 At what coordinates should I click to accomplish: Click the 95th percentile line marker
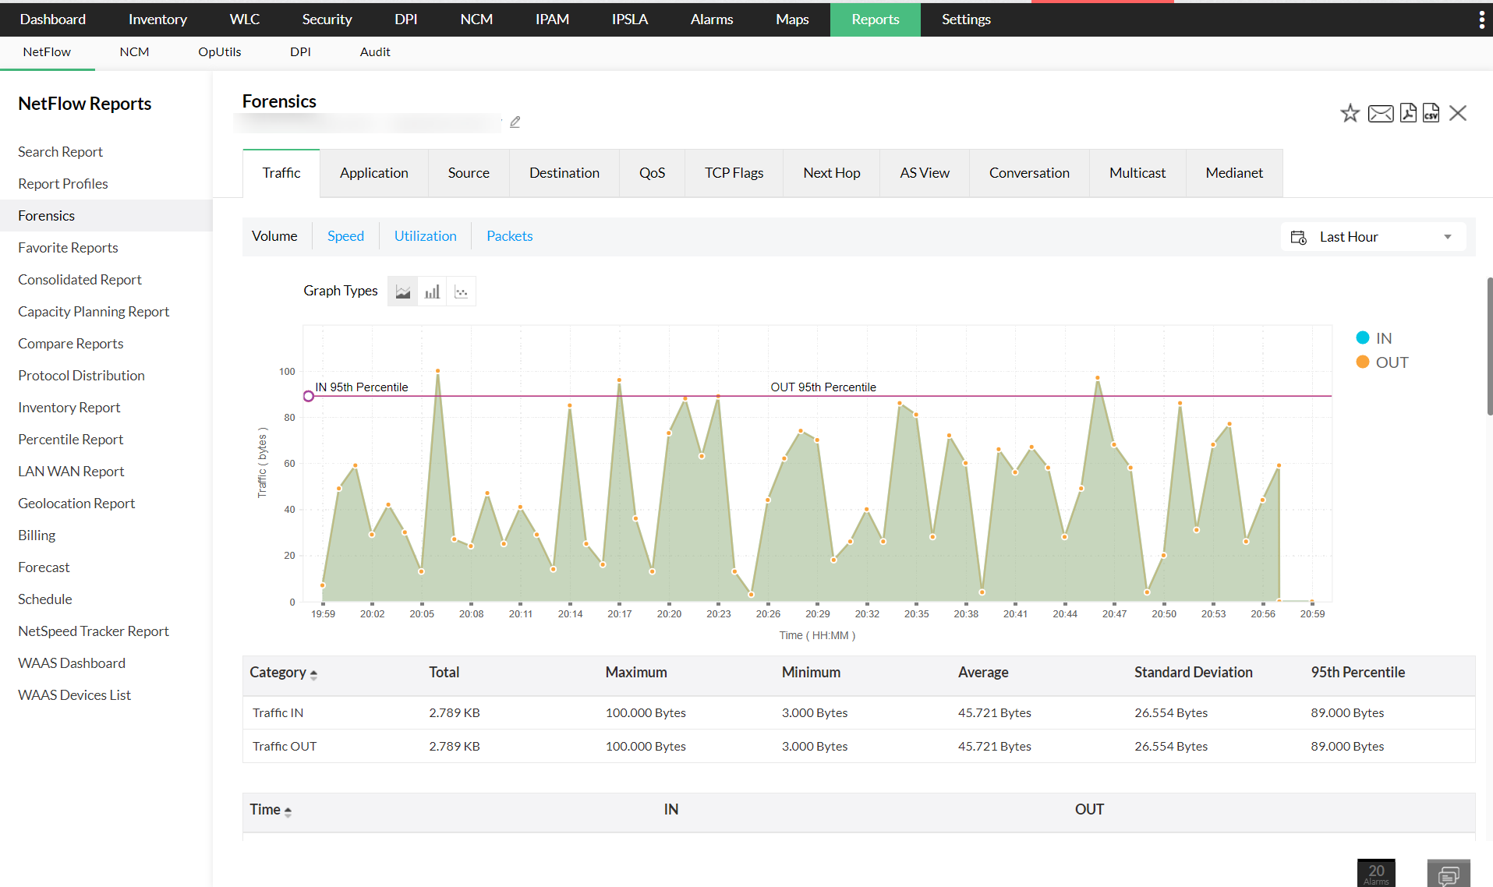(309, 396)
